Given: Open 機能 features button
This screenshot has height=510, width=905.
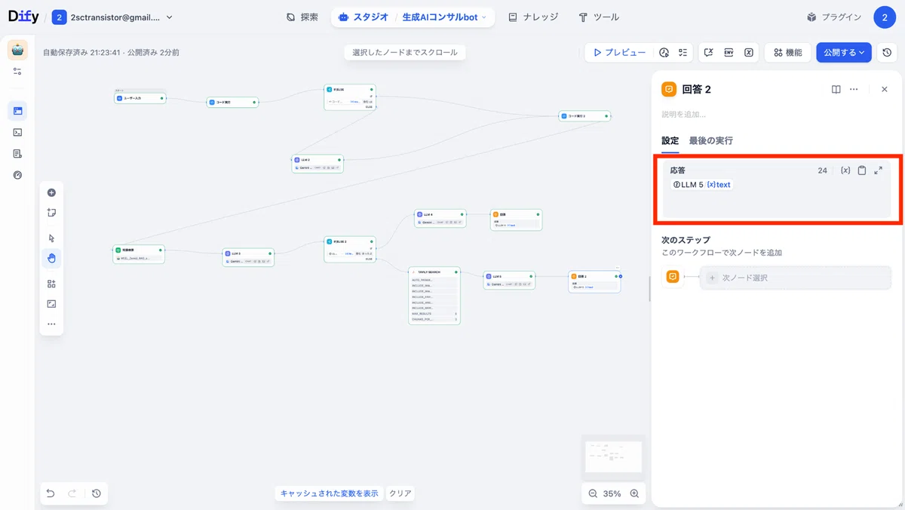Looking at the screenshot, I should pos(788,53).
